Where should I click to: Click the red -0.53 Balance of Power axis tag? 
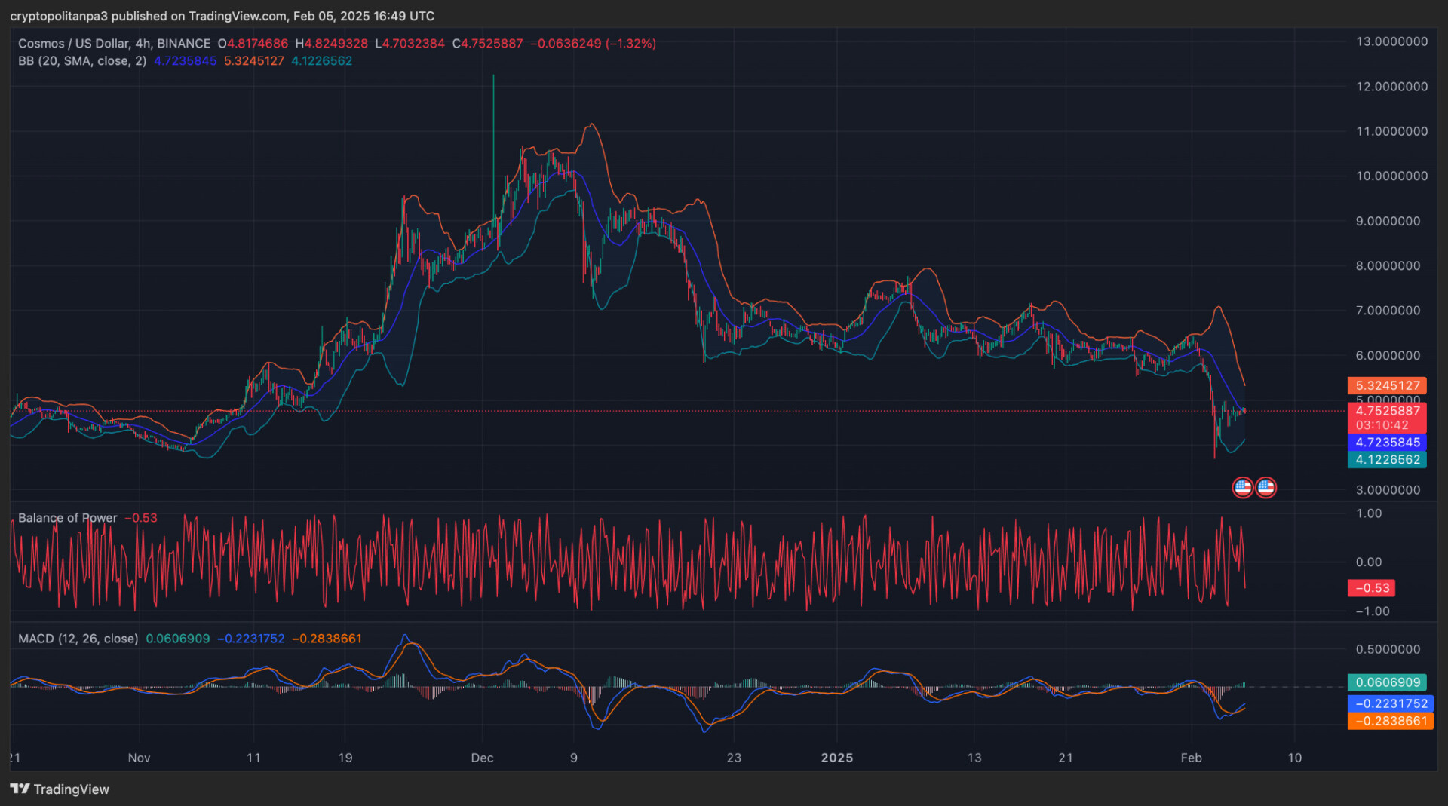coord(1371,588)
